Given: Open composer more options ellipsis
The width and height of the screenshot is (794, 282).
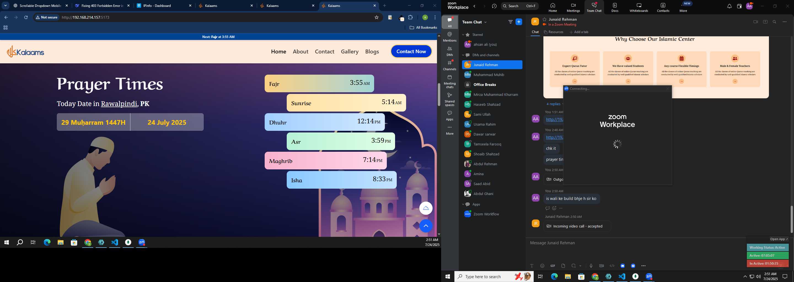Looking at the screenshot, I should click(643, 266).
